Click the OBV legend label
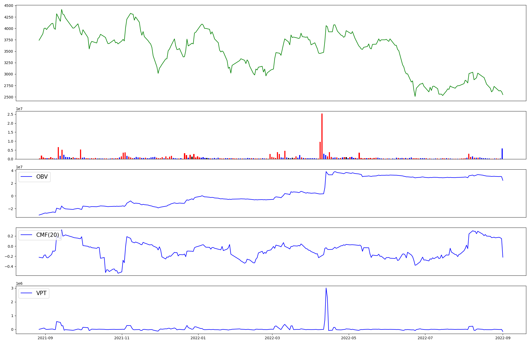530x344 pixels. [x=42, y=177]
